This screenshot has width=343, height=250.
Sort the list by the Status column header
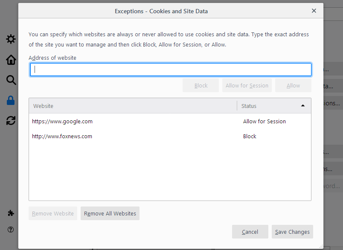[249, 105]
